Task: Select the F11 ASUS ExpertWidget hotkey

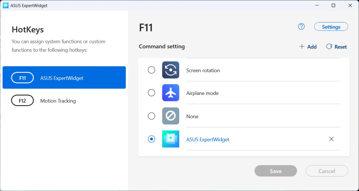Action: point(64,78)
